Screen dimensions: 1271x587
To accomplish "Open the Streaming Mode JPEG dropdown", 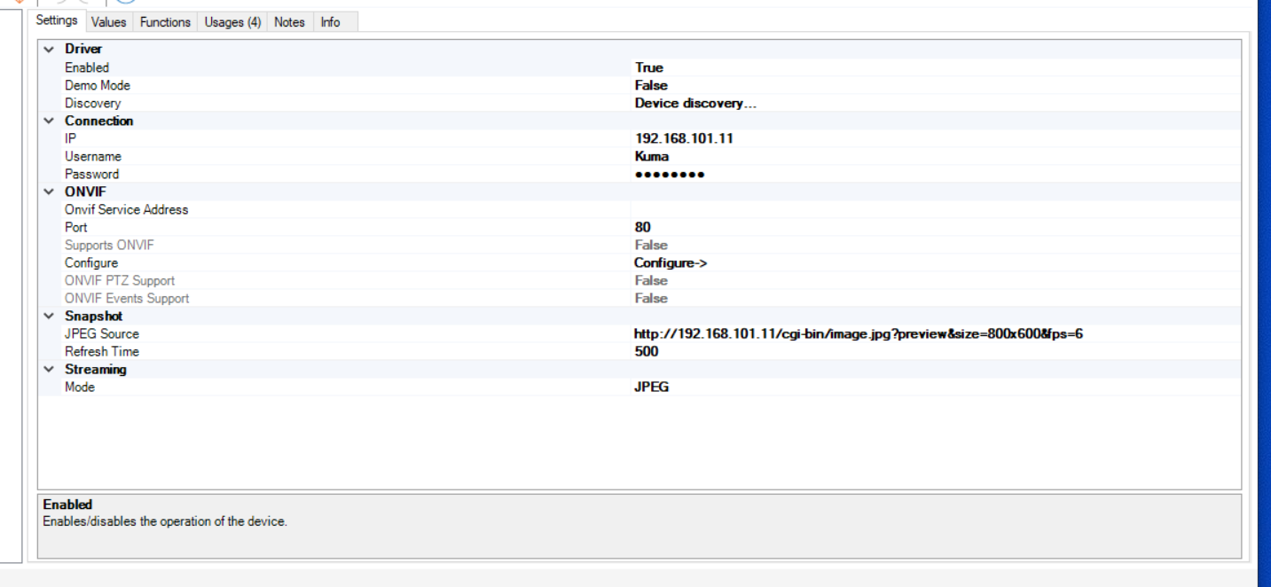I will coord(652,387).
